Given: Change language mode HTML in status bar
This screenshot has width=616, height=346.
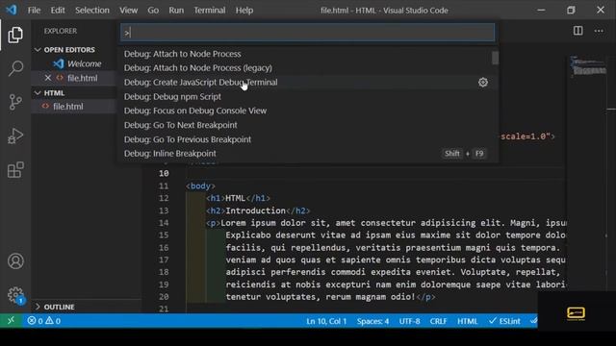Looking at the screenshot, I should pyautogui.click(x=467, y=321).
